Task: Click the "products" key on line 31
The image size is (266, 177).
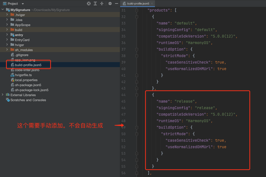Action: click(x=159, y=10)
